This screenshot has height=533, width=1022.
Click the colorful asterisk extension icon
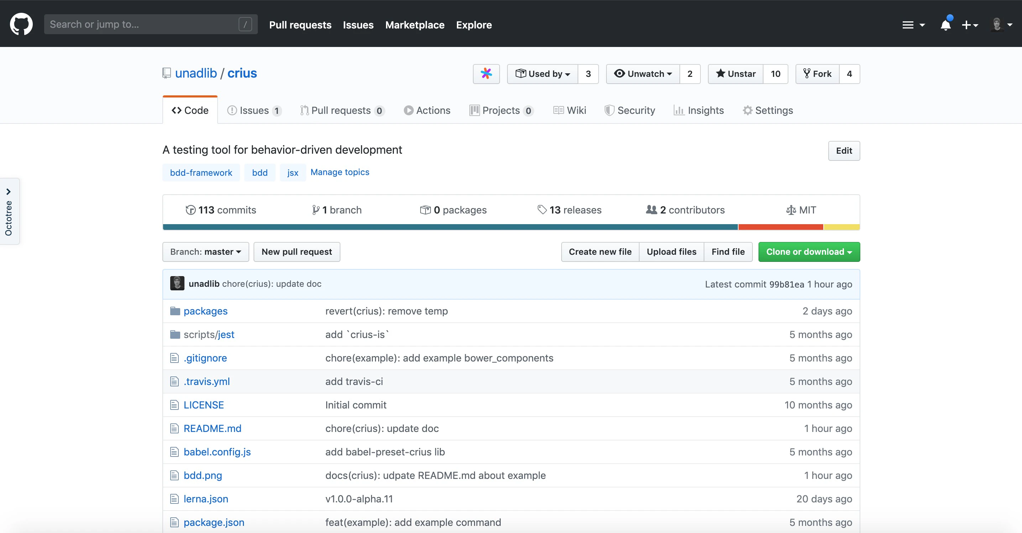point(486,74)
